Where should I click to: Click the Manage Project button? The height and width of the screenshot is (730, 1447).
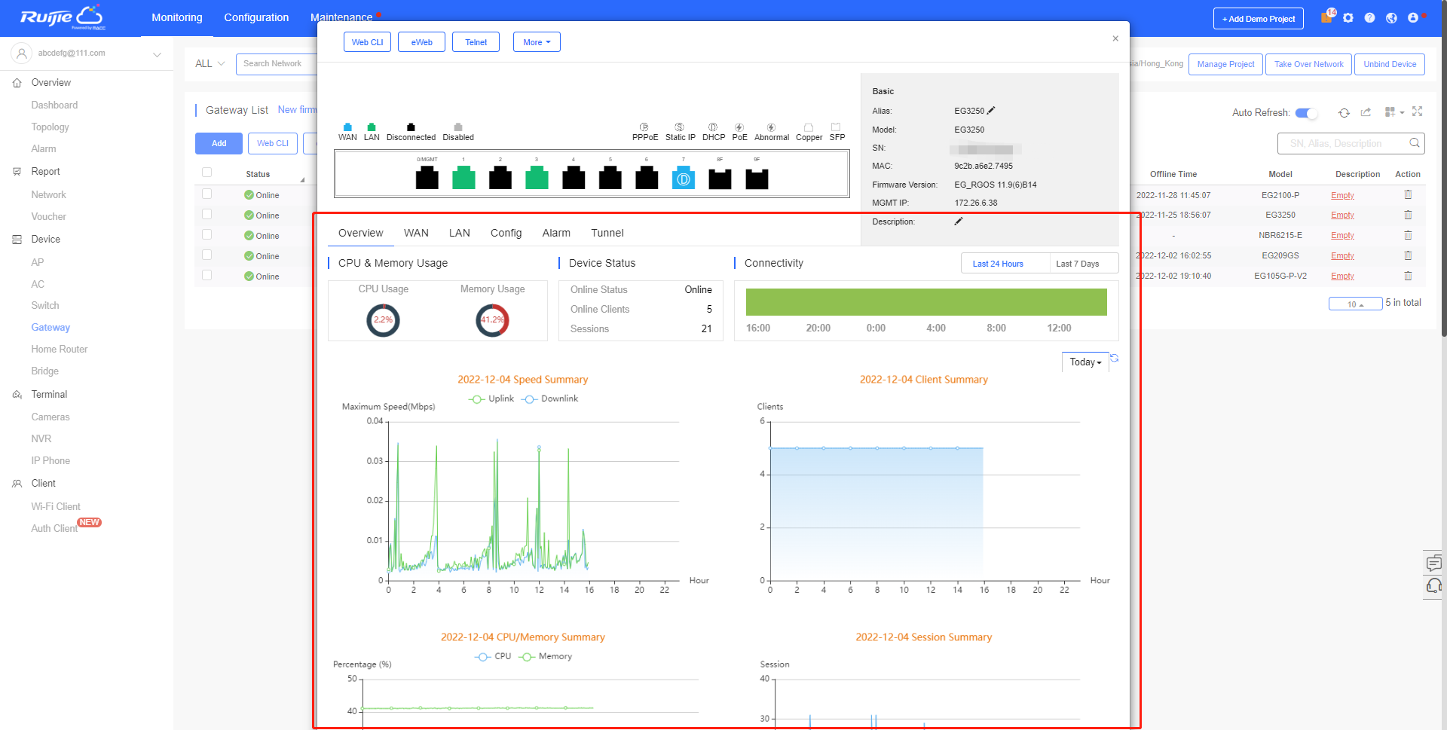(x=1225, y=64)
